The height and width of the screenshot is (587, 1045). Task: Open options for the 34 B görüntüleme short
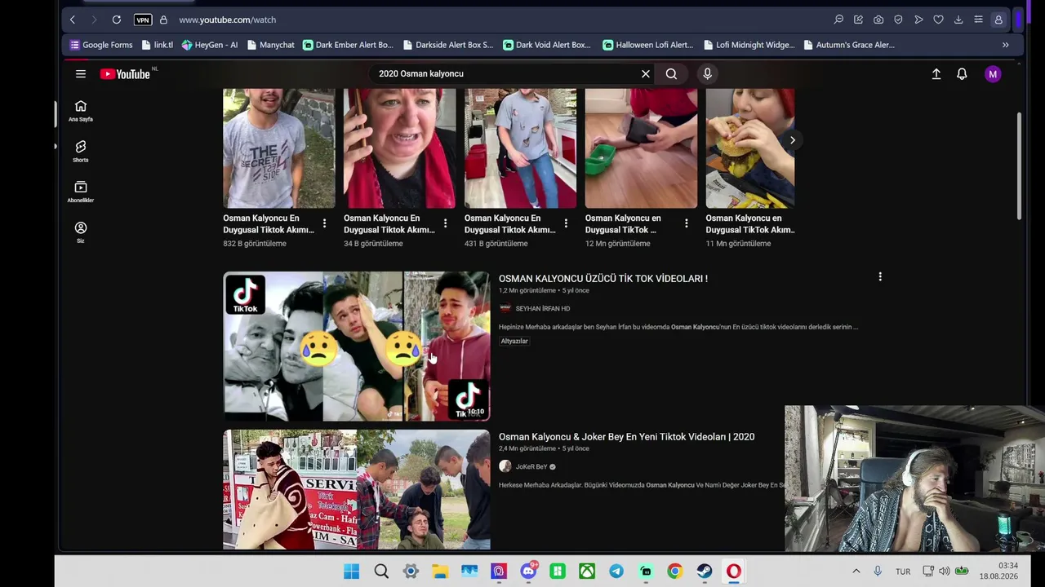click(445, 223)
